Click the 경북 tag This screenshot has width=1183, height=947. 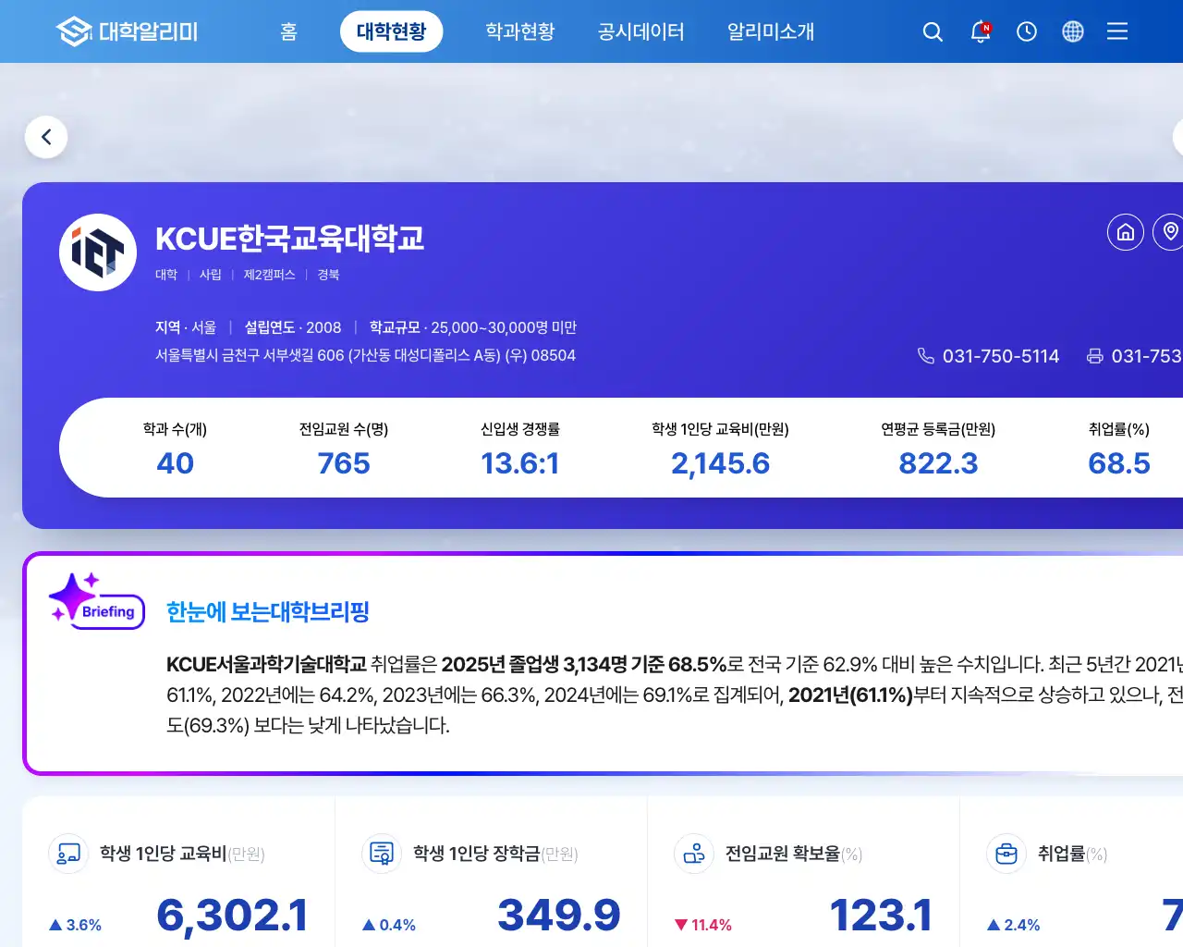(328, 275)
